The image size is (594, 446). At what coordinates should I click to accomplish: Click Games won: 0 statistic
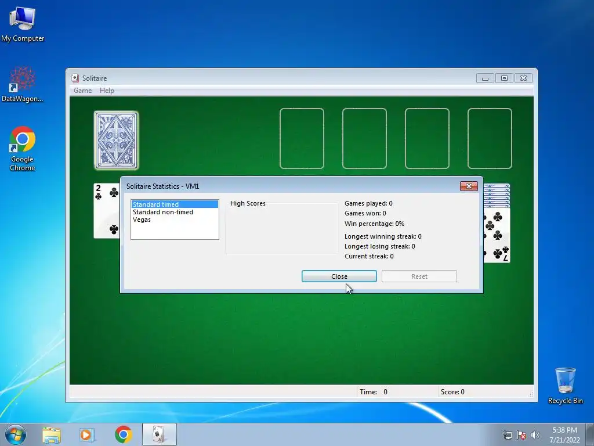pyautogui.click(x=365, y=213)
